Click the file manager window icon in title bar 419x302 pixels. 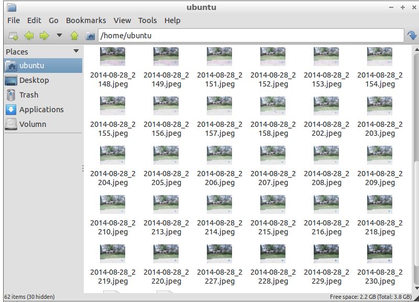coord(12,7)
